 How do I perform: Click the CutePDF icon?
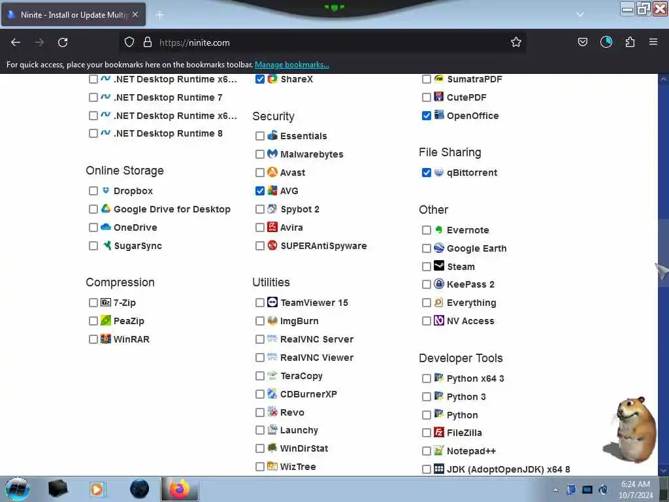click(439, 97)
